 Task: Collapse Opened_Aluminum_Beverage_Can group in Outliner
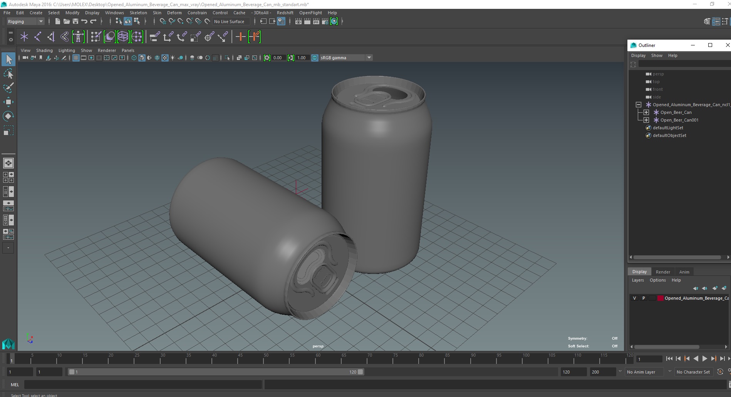(638, 105)
